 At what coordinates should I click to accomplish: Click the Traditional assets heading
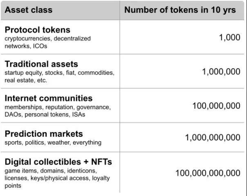[x=41, y=64]
